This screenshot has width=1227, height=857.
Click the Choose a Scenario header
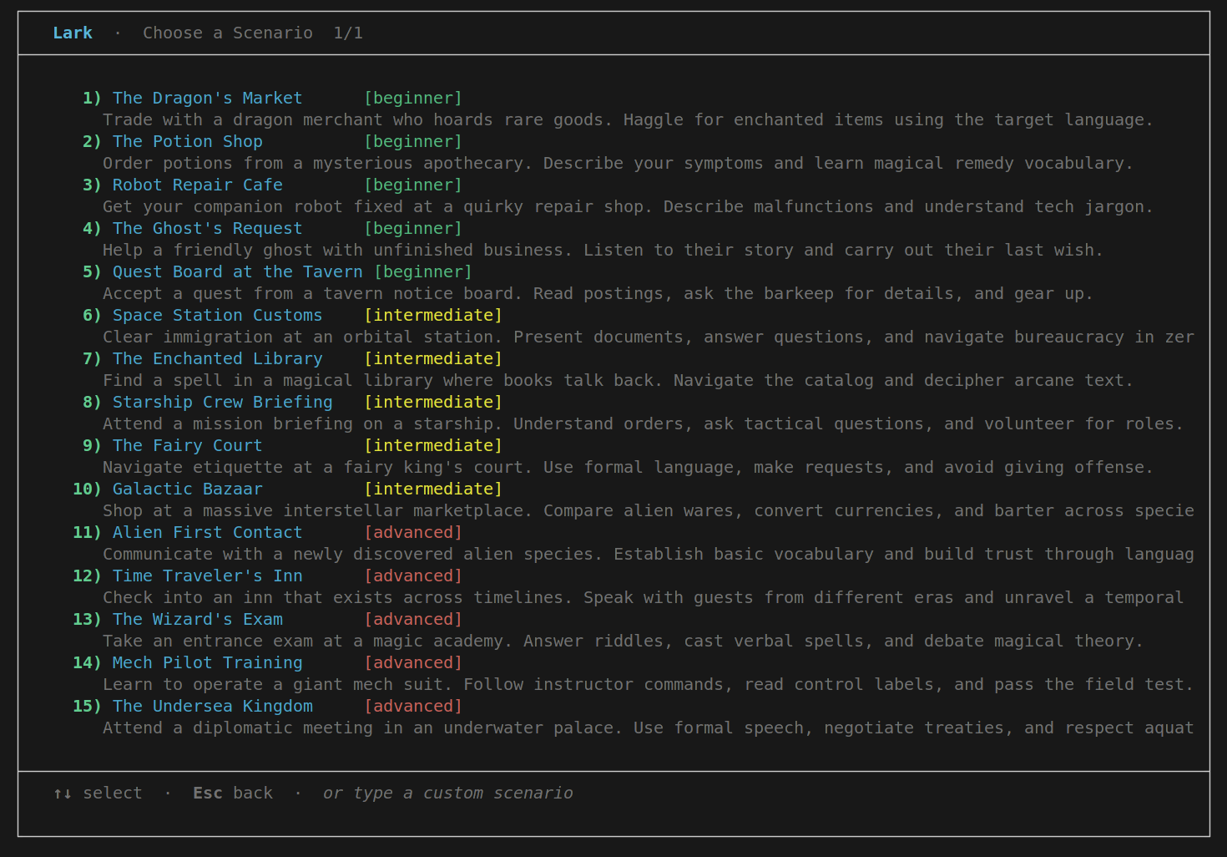pos(228,33)
